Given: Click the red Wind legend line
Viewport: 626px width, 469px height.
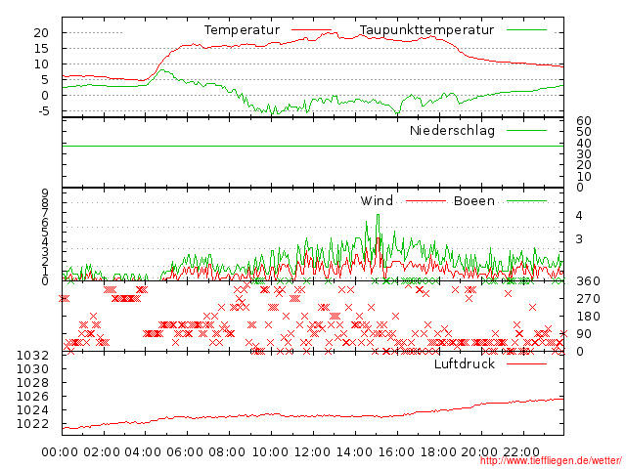Looking at the screenshot, I should point(425,201).
